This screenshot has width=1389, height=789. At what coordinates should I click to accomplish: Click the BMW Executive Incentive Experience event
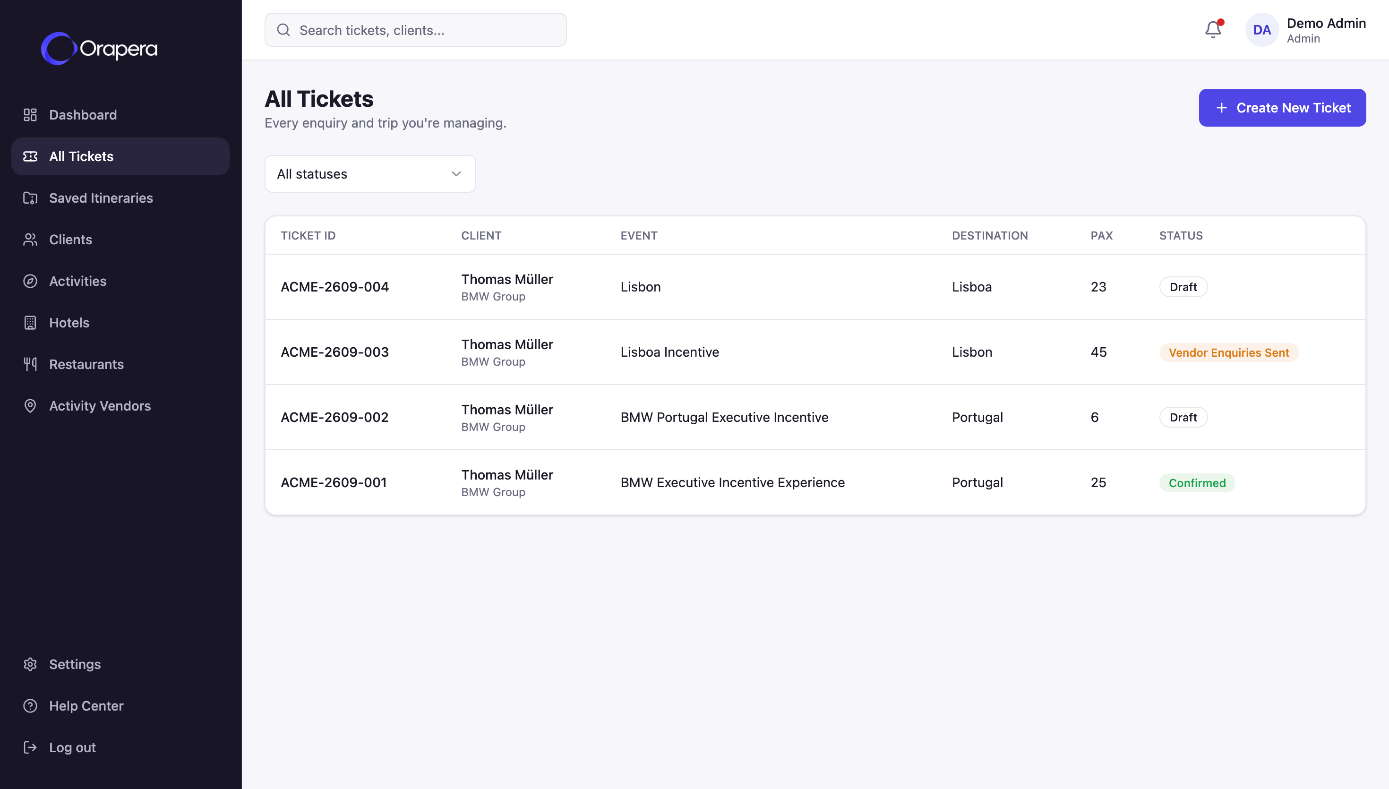click(x=732, y=482)
